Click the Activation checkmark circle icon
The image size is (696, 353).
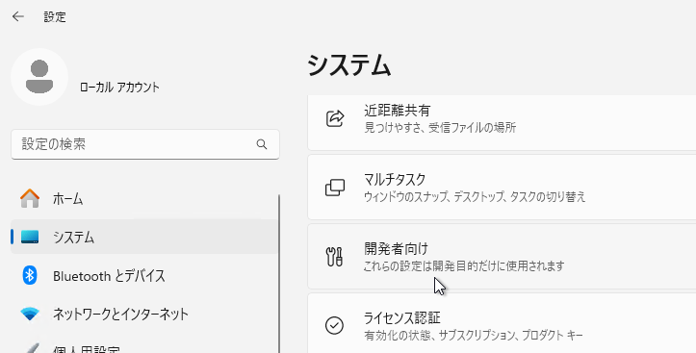334,325
